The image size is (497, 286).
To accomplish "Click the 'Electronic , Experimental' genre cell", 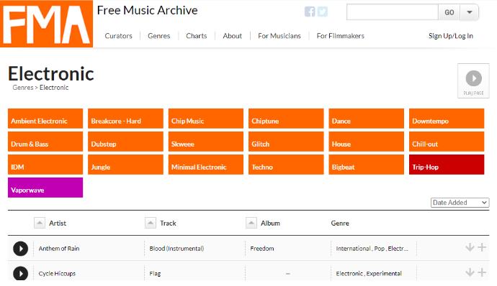I will 369,274.
